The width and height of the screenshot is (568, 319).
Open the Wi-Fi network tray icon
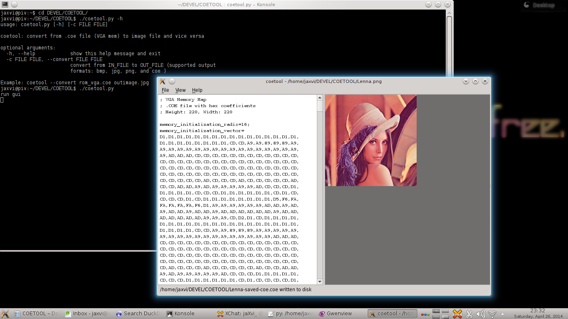coord(492,314)
